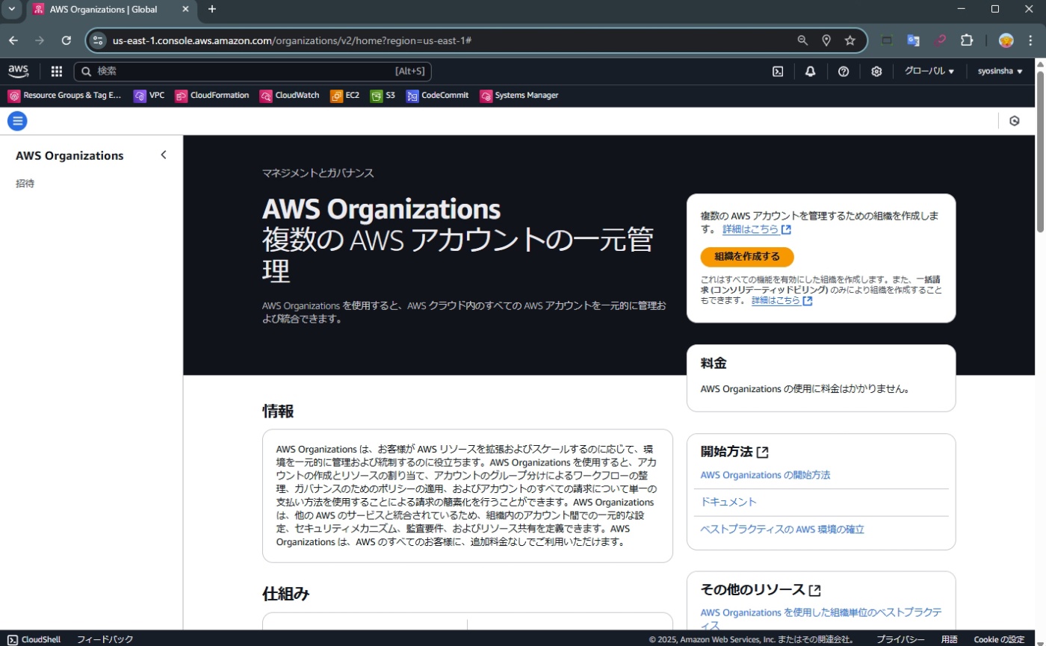Open the ドキュメント link
Viewport: 1046px width, 646px height.
pos(728,502)
